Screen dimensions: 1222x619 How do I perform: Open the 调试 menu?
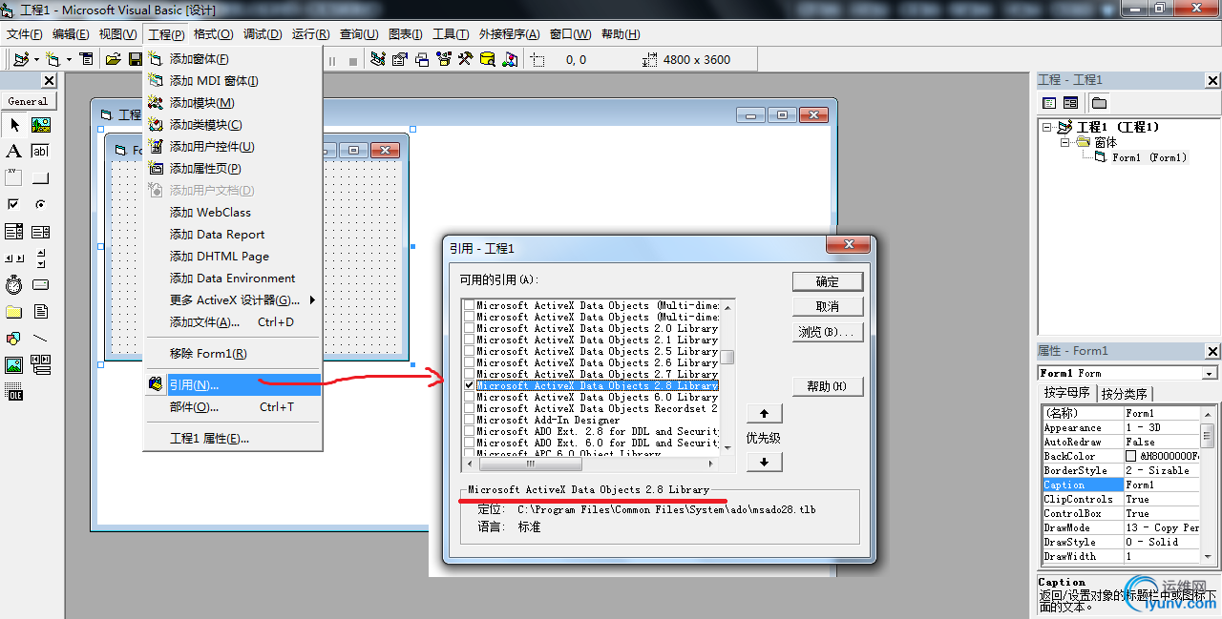(263, 34)
